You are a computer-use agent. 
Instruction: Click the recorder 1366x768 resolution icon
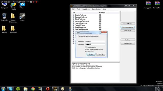[2, 2]
